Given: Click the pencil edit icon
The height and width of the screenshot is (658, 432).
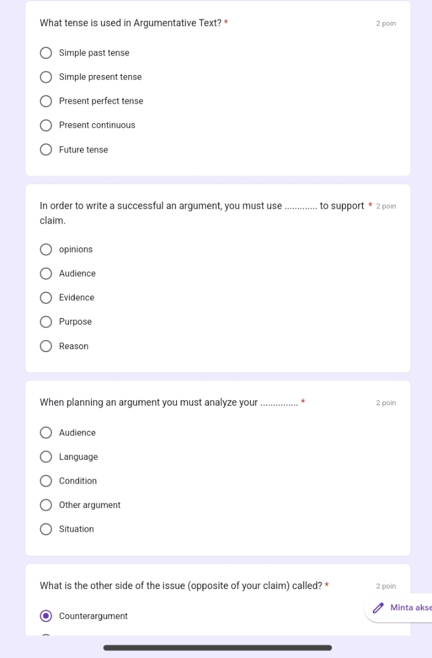Looking at the screenshot, I should click(378, 608).
